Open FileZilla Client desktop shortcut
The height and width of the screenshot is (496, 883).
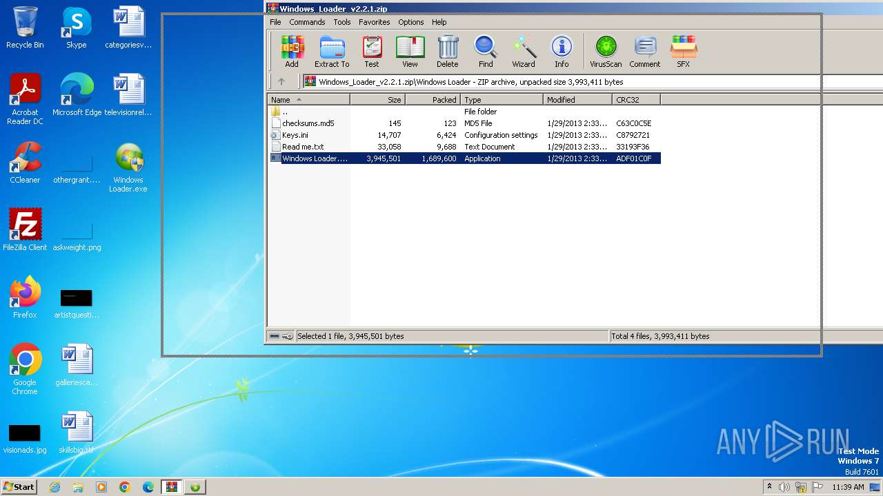pyautogui.click(x=25, y=230)
